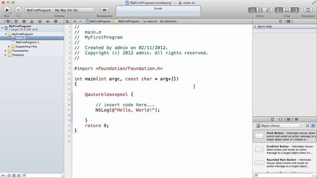Select Gradient Button in the Object Library
The width and height of the screenshot is (317, 178).
285,149
